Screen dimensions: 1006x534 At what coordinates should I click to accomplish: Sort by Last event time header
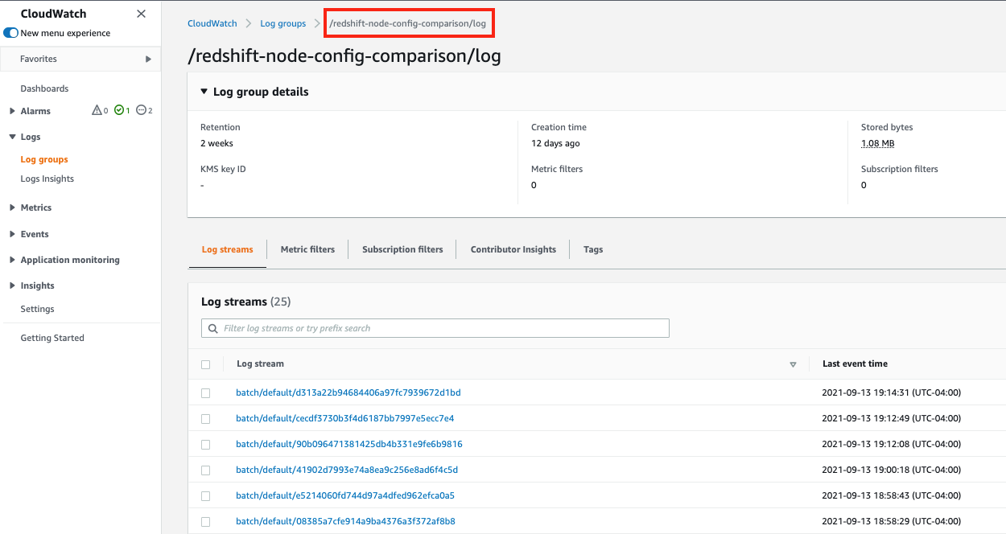(855, 364)
